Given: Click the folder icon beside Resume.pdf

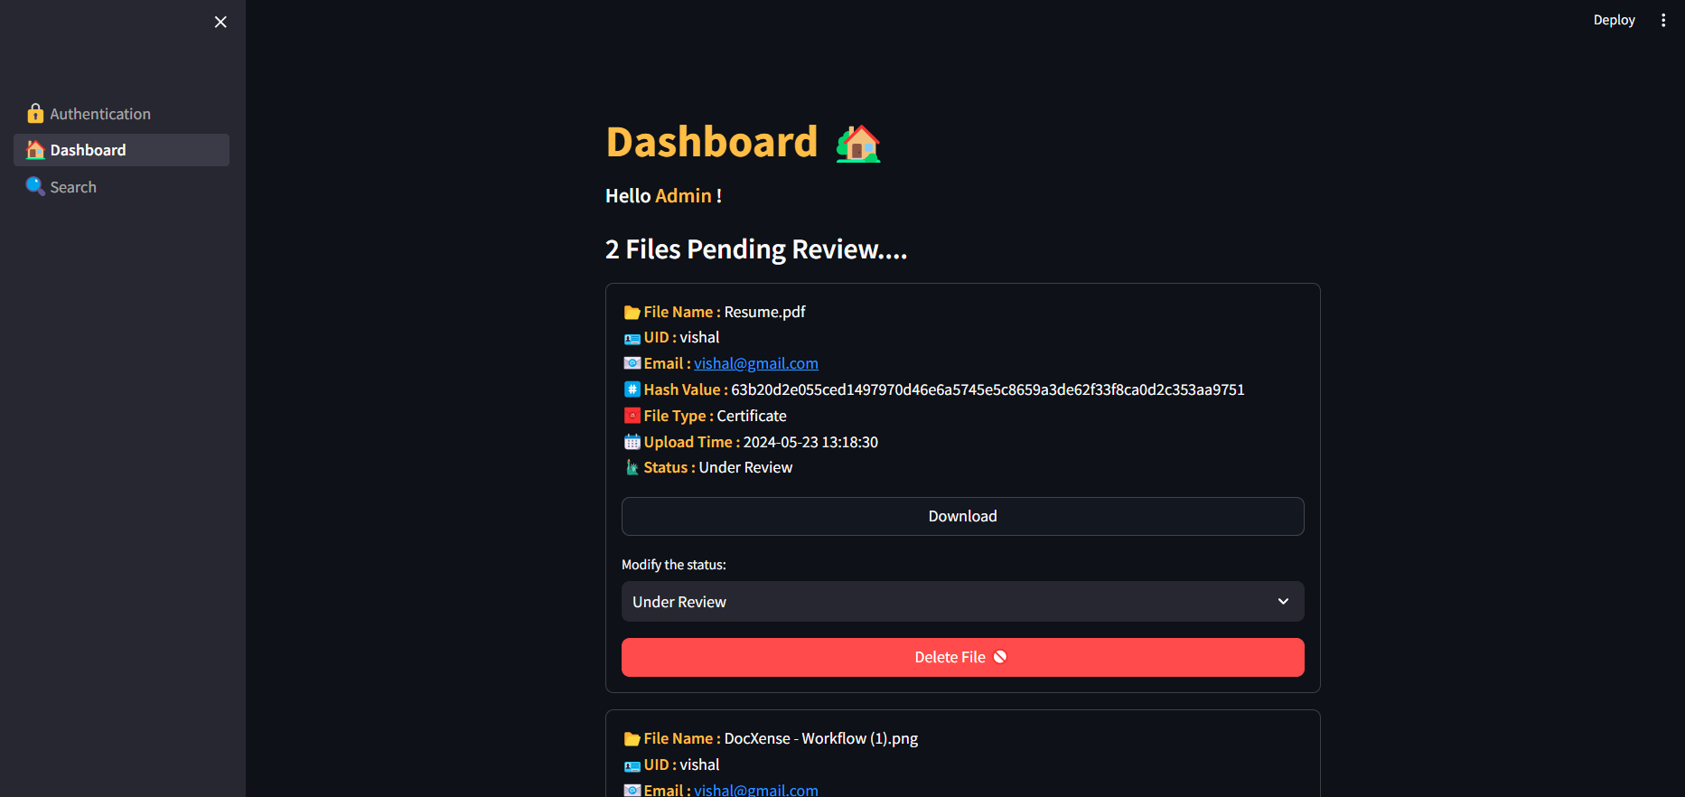Looking at the screenshot, I should coord(632,313).
